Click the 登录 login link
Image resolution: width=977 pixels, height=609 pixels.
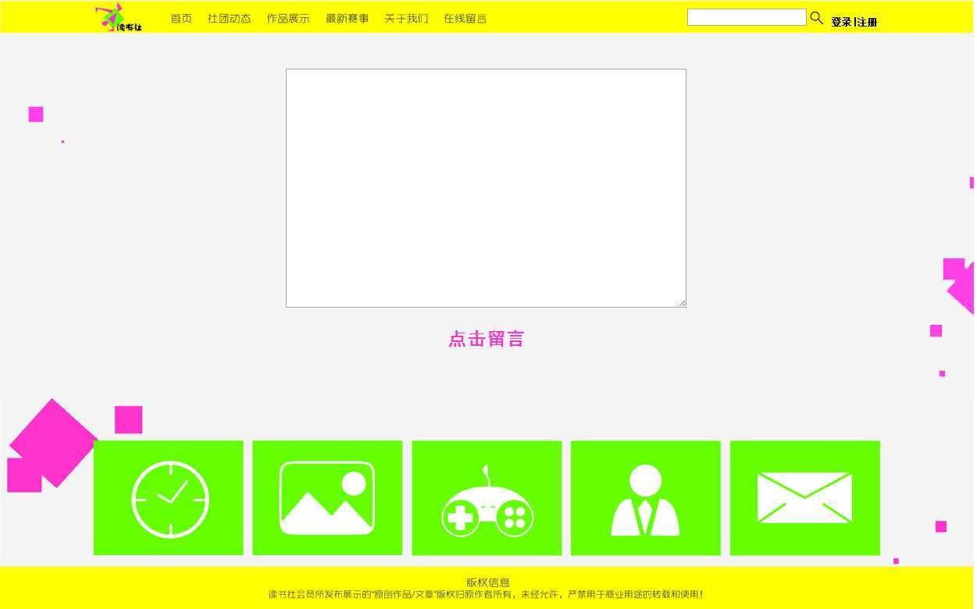click(841, 23)
